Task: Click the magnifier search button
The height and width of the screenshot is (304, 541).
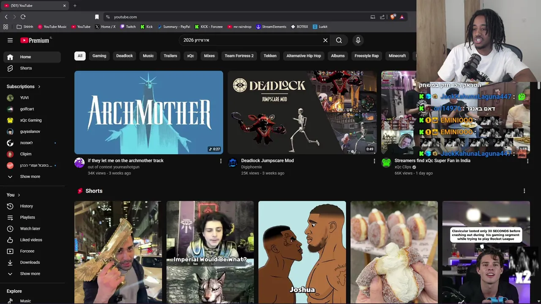Action: (339, 40)
